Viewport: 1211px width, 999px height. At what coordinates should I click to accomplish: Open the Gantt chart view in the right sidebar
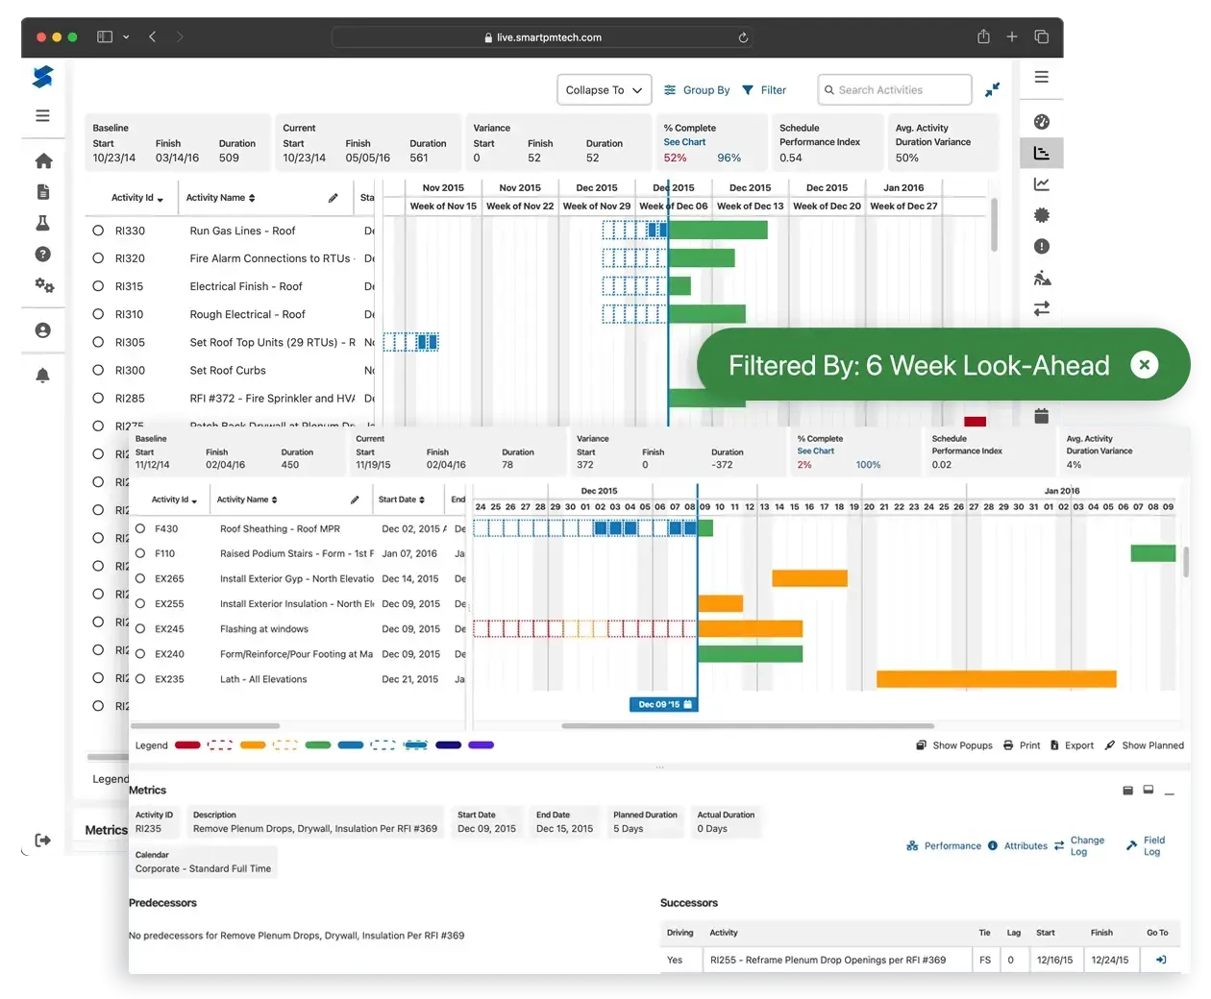click(1042, 152)
